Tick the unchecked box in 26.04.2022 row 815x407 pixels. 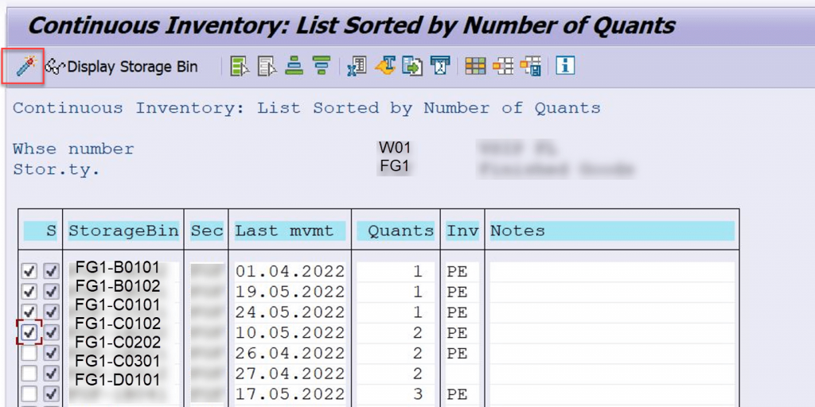tap(29, 353)
